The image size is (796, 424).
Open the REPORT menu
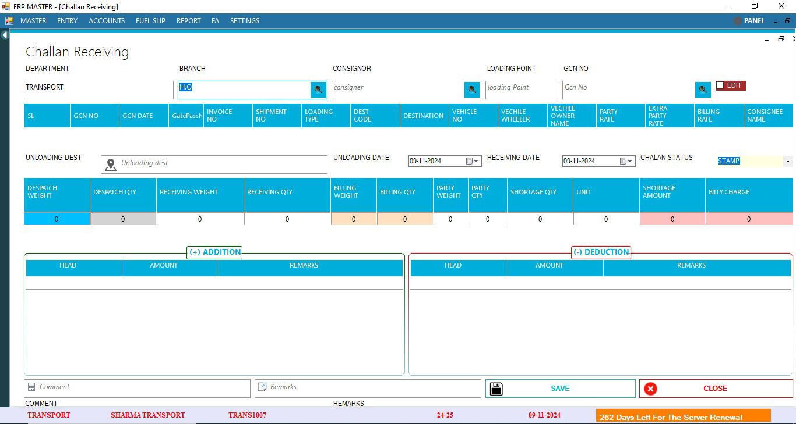click(189, 21)
